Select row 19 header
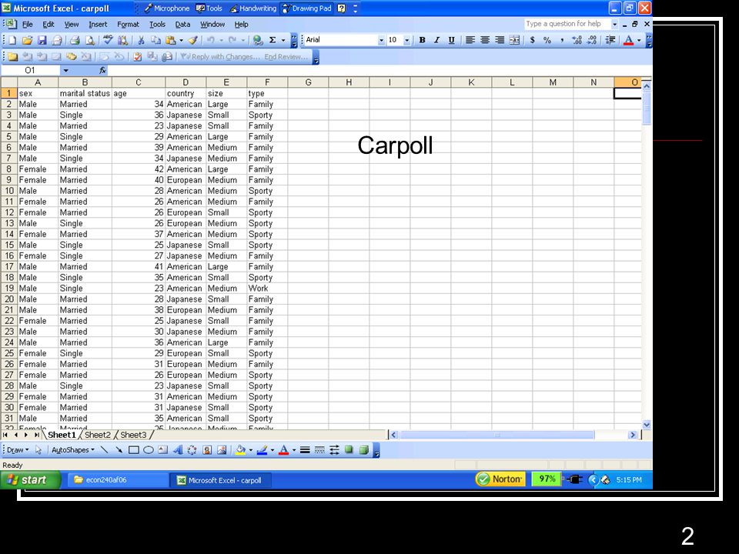Screen dimensions: 739x554 coord(9,289)
